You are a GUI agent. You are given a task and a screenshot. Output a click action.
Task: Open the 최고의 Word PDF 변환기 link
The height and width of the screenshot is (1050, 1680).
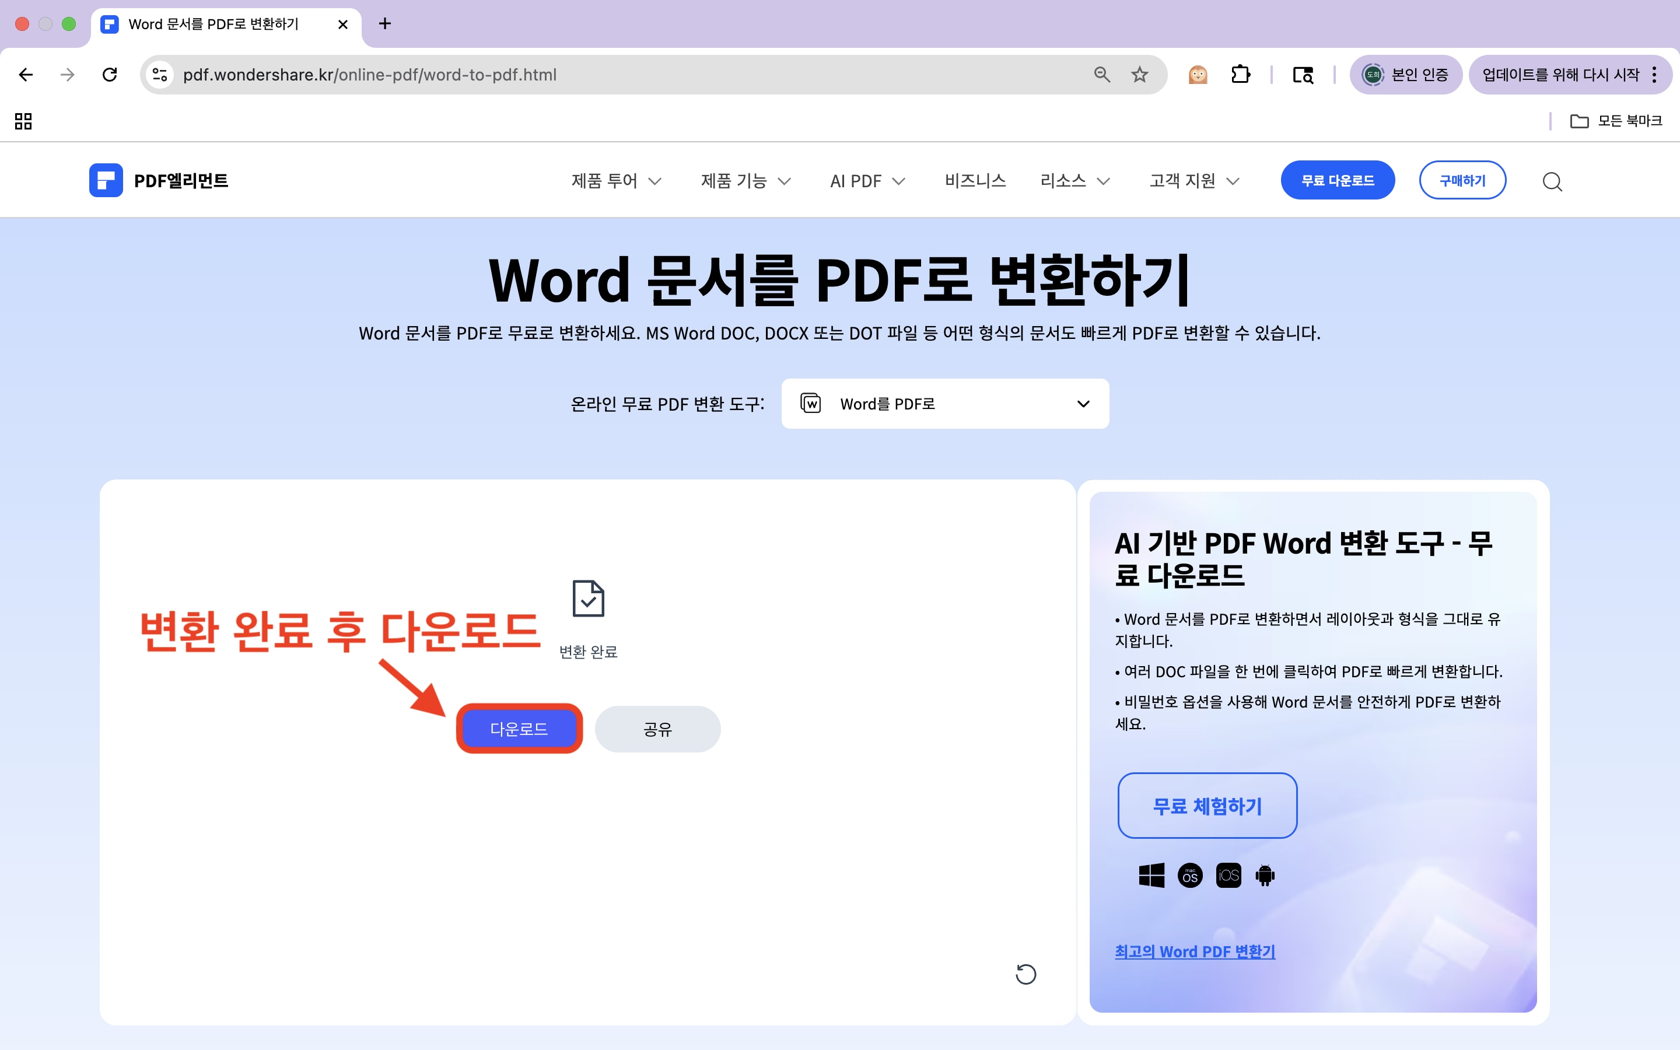pos(1195,951)
